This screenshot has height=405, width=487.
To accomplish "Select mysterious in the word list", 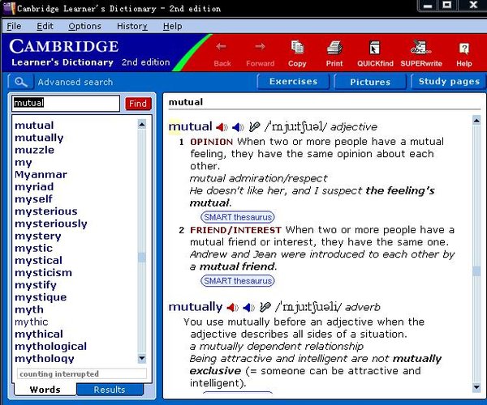I will tap(46, 211).
